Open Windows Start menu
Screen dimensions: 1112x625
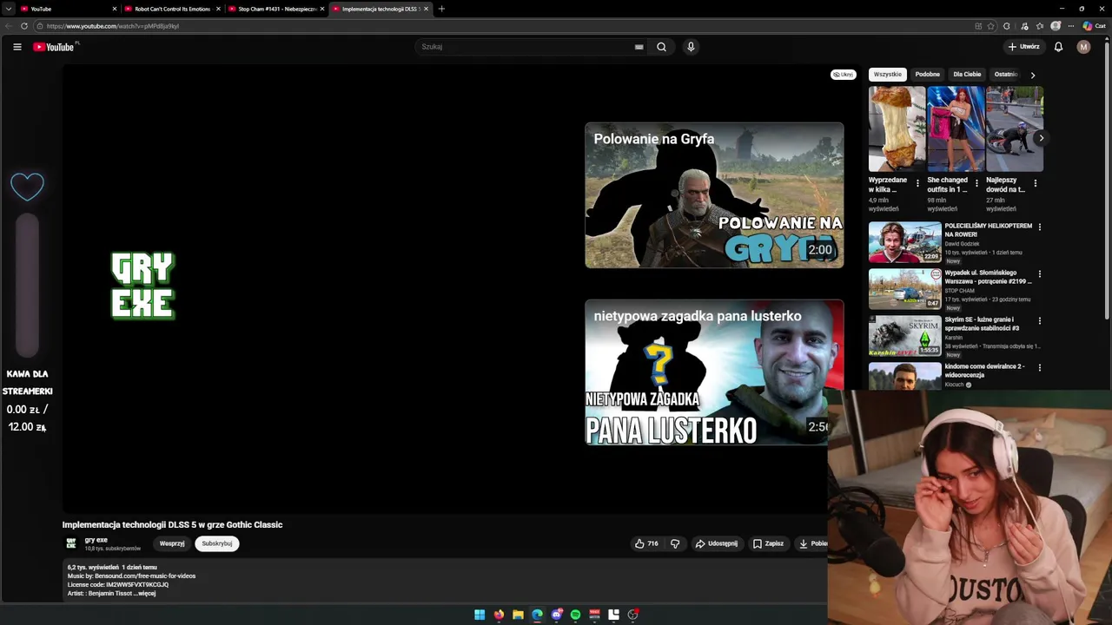(480, 615)
